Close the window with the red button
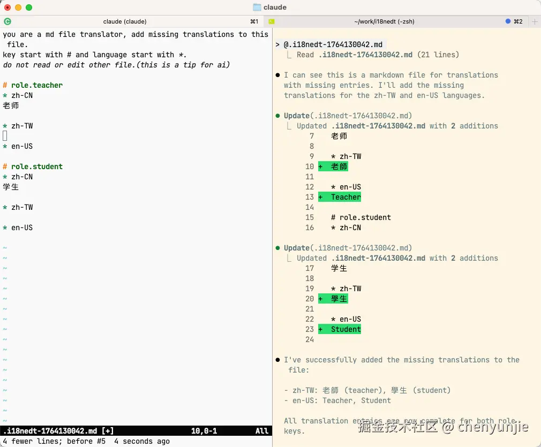The height and width of the screenshot is (447, 541). (x=7, y=7)
